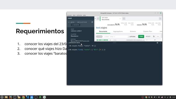
Task: Switch to the Schema tab
Action: coord(133,31)
